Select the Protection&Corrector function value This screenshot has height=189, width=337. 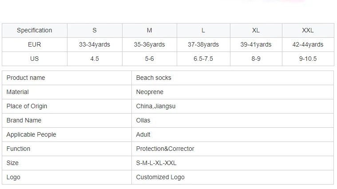click(x=165, y=149)
